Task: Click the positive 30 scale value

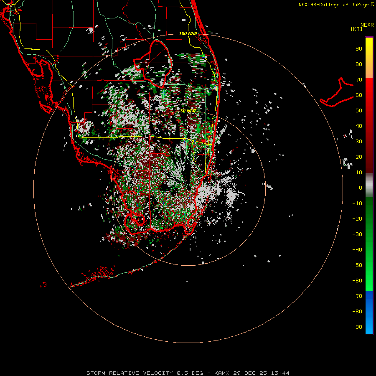Action: [x=359, y=142]
